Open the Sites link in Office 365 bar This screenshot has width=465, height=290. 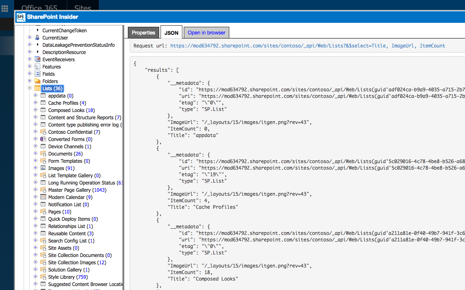83,8
